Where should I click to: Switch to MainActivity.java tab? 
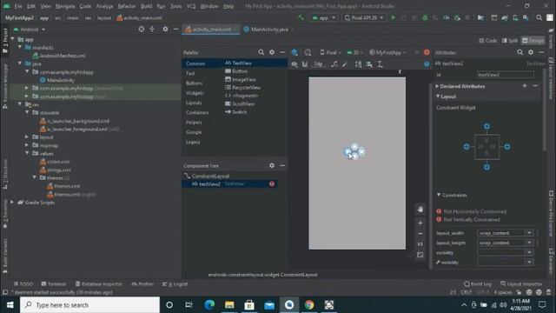point(269,30)
